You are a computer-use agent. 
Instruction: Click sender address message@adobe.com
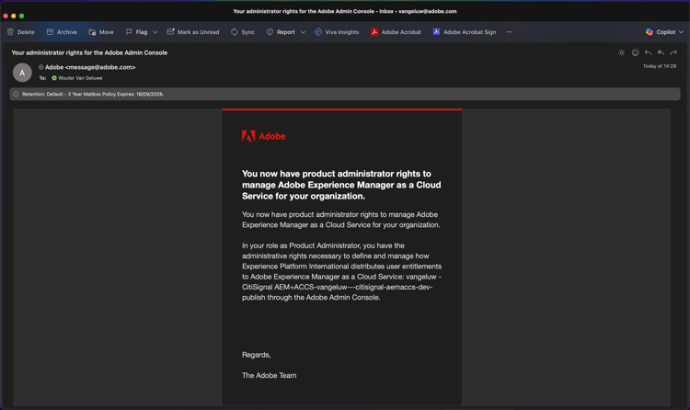point(100,67)
